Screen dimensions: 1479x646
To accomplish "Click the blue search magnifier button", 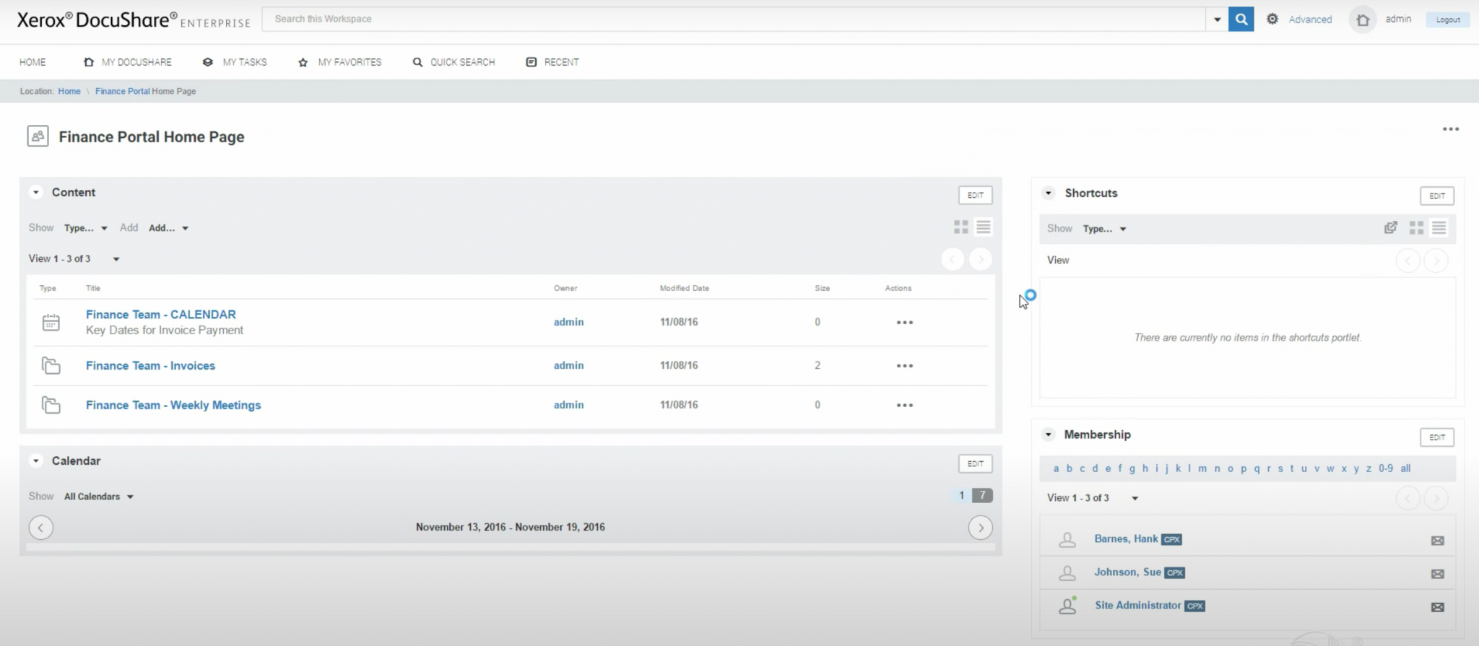I will tap(1241, 19).
